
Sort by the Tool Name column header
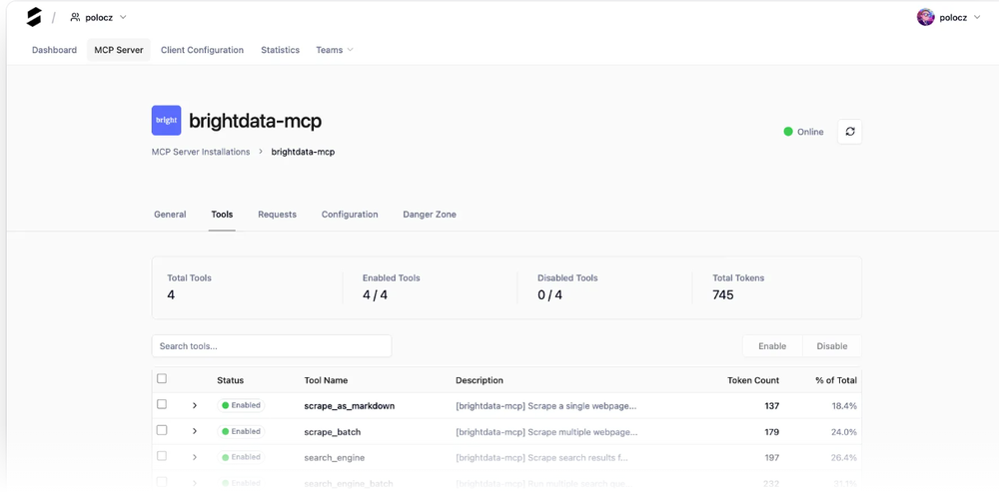(326, 380)
